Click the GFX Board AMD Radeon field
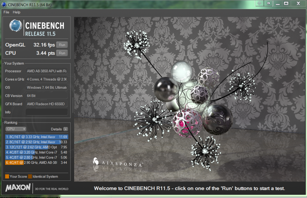Screen dimensions: 307x198 pos(47,104)
